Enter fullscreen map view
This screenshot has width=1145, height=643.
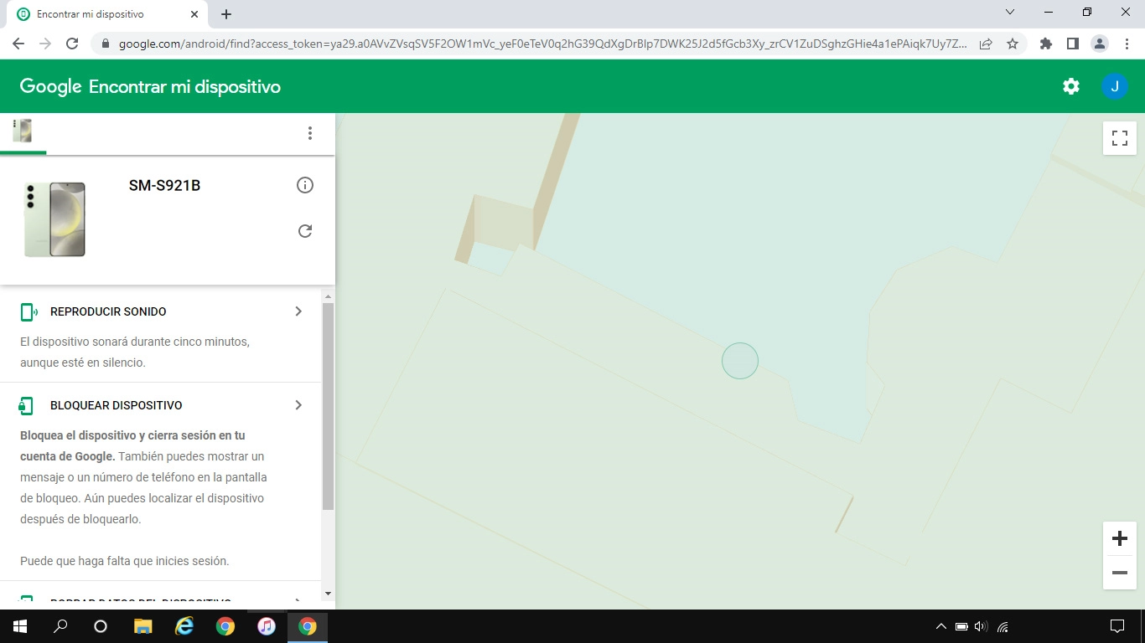1119,138
